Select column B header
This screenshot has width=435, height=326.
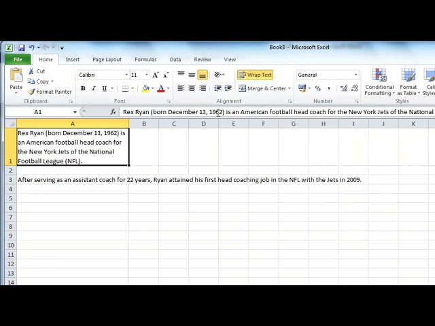pos(144,124)
